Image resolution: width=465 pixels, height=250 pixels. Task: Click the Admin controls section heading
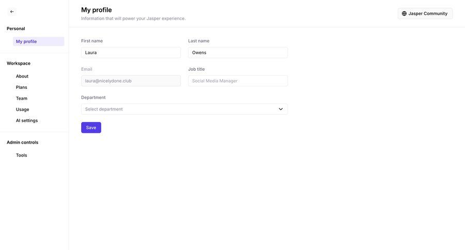click(23, 143)
